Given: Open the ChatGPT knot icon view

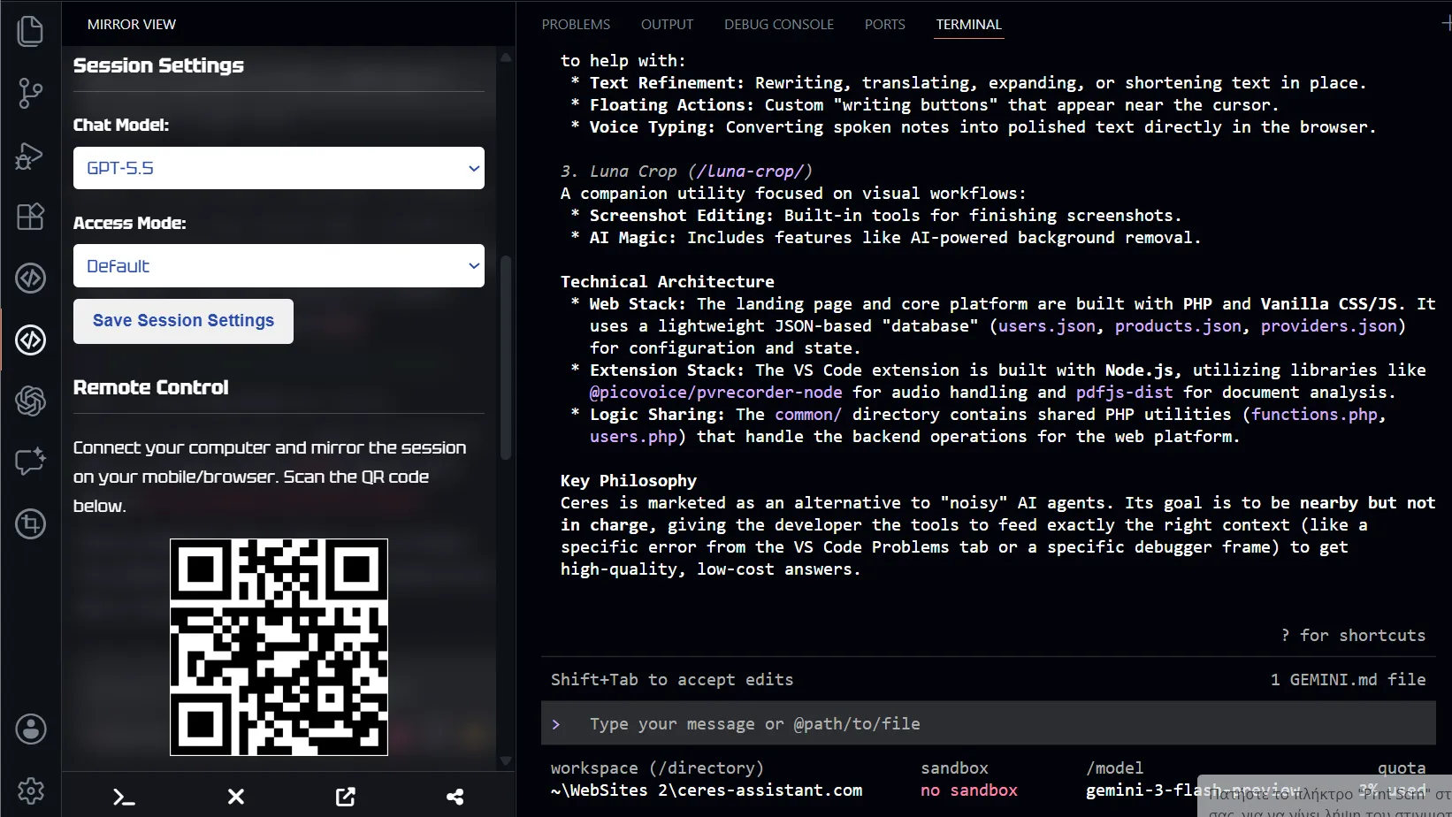Looking at the screenshot, I should point(30,401).
